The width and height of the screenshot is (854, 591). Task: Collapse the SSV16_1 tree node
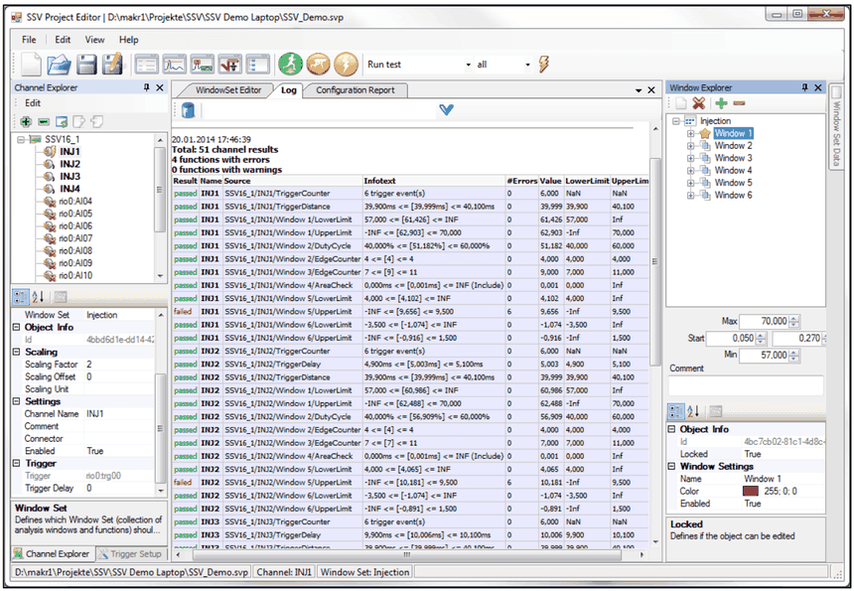click(x=21, y=139)
